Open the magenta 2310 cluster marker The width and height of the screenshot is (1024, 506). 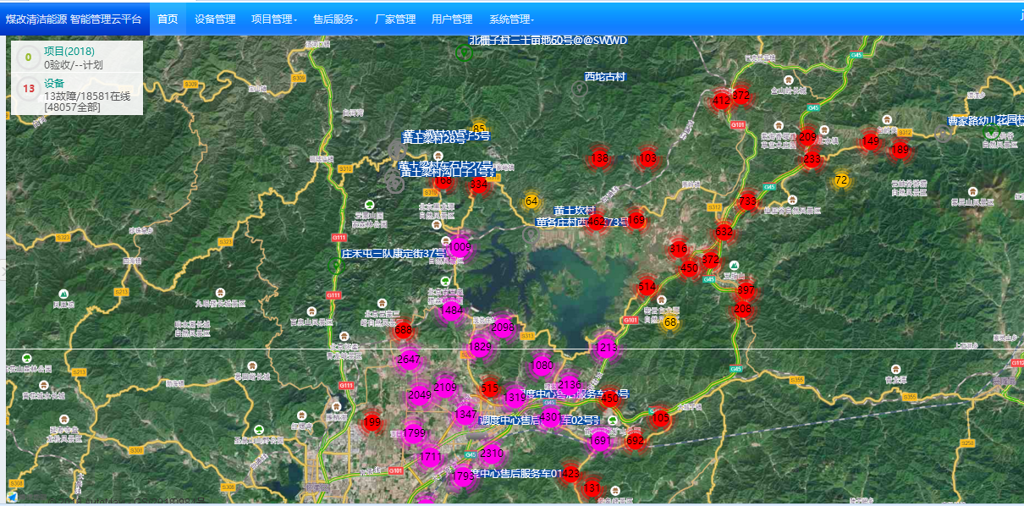click(491, 454)
